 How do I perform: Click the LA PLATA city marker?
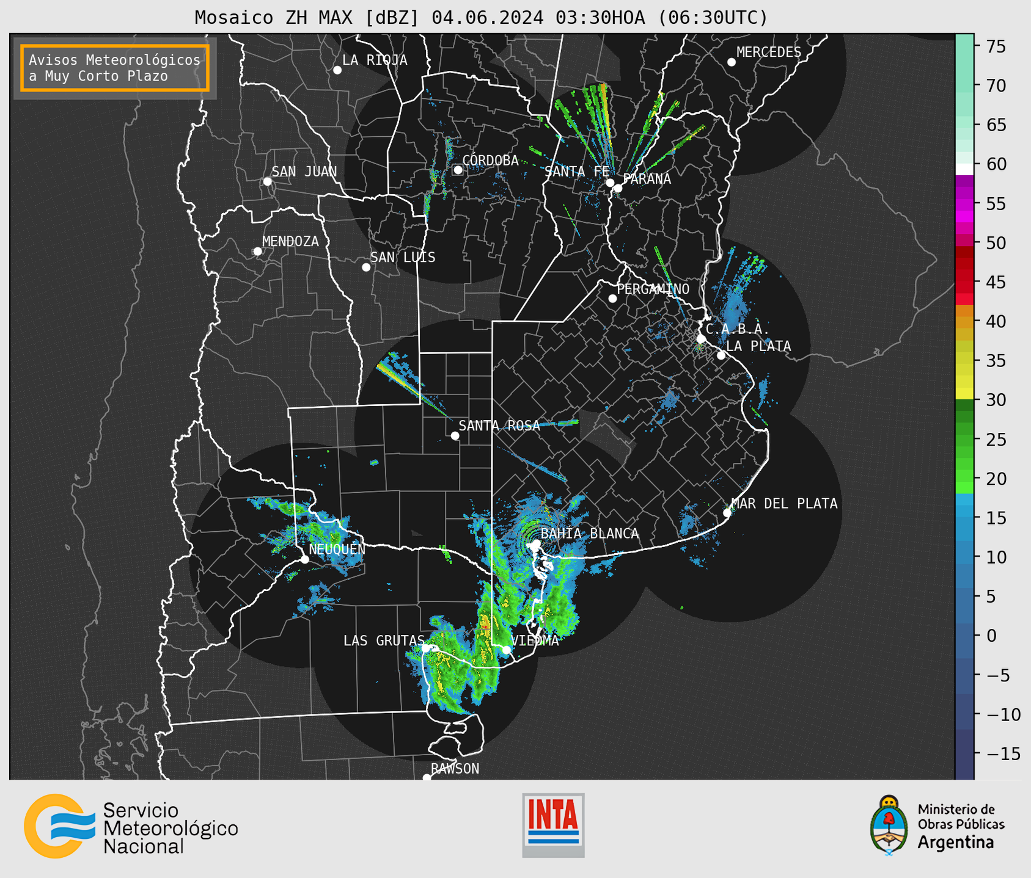coord(721,355)
